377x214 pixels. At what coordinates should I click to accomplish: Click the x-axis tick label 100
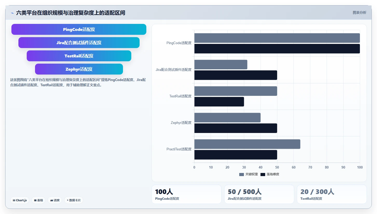pos(360,167)
